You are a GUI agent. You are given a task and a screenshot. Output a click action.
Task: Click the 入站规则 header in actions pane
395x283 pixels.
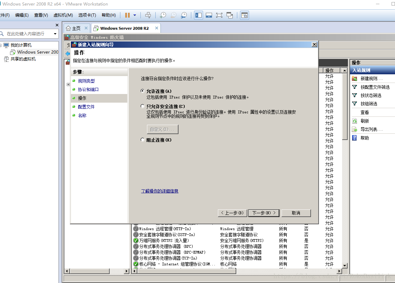click(x=372, y=70)
